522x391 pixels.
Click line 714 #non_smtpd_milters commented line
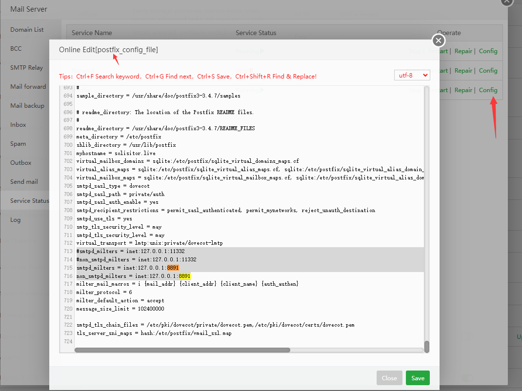click(136, 259)
